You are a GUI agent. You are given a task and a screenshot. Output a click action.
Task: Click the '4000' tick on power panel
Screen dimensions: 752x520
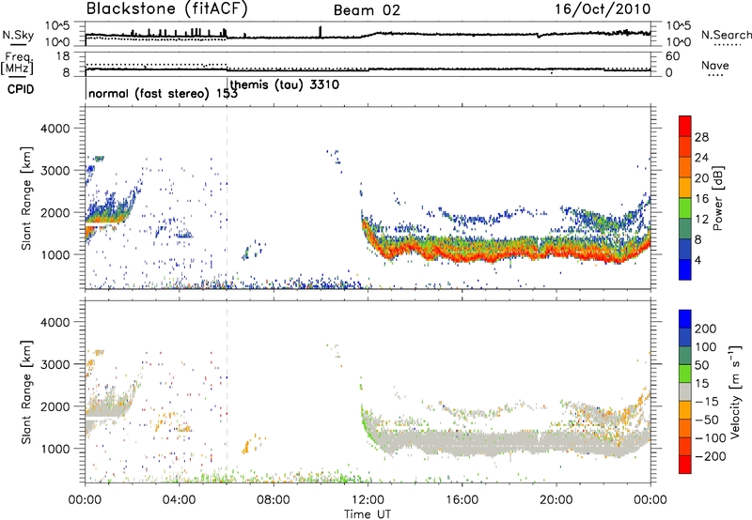tap(55, 129)
